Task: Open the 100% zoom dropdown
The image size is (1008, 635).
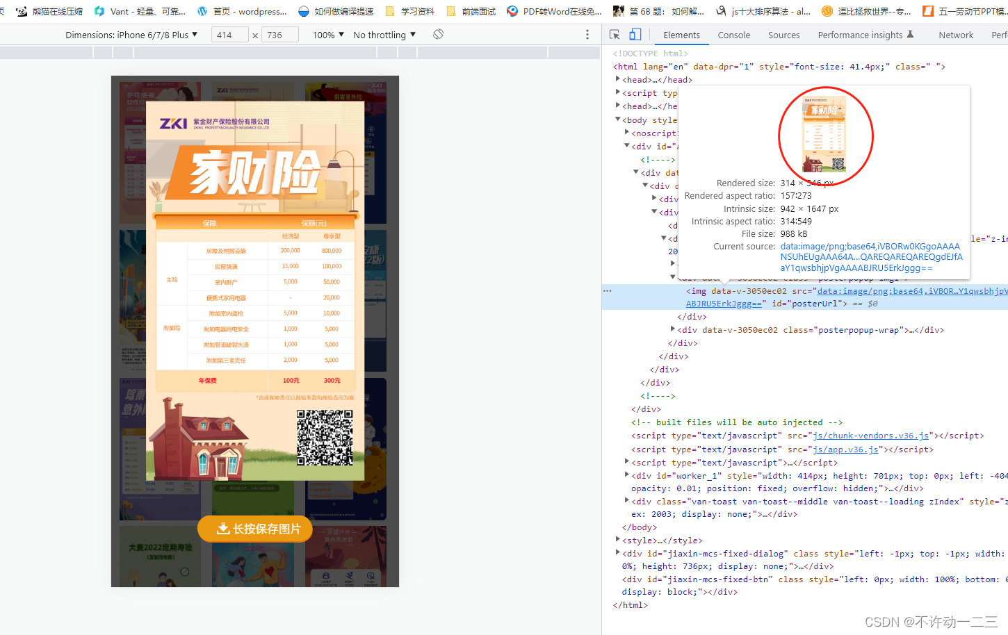Action: pyautogui.click(x=328, y=35)
